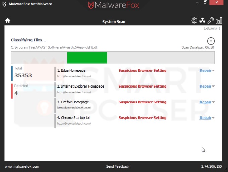Restore down the MalwareFox window

pos(205,2)
